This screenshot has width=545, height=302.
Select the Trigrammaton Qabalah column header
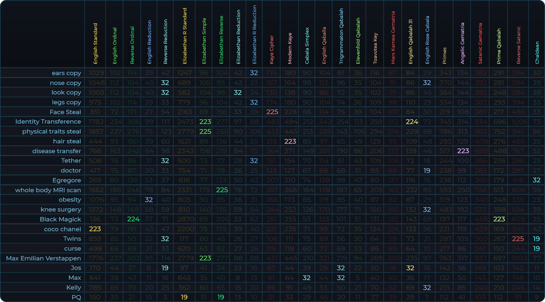point(341,36)
